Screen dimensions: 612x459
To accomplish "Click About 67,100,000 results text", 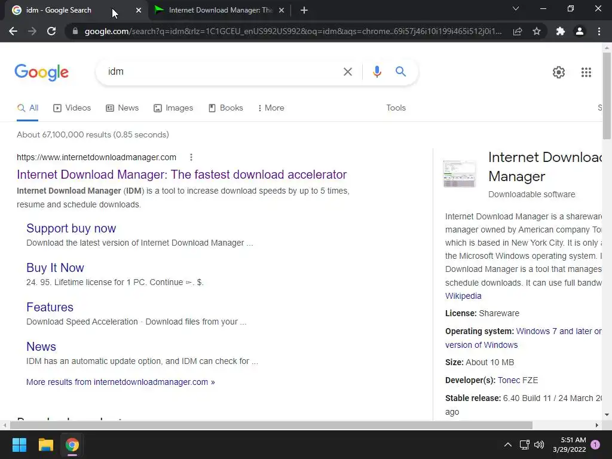I will [x=93, y=134].
